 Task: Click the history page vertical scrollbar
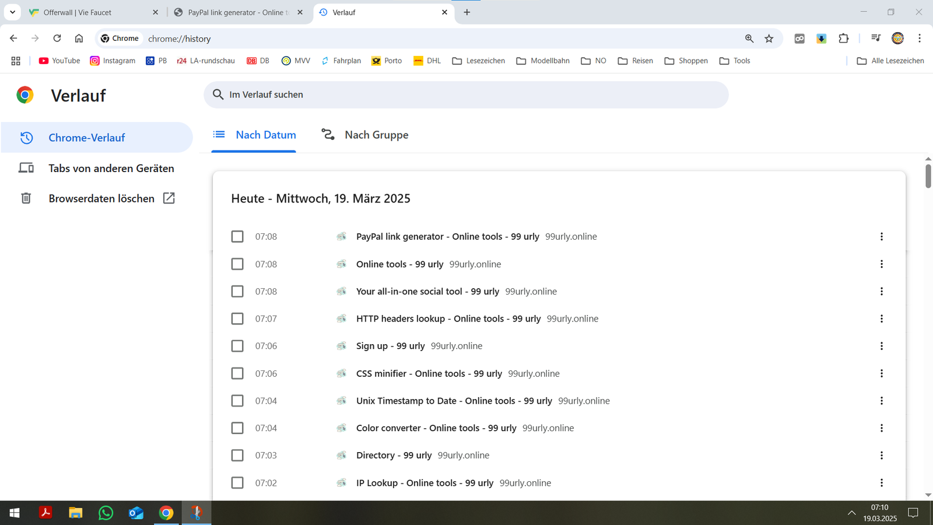pyautogui.click(x=928, y=176)
